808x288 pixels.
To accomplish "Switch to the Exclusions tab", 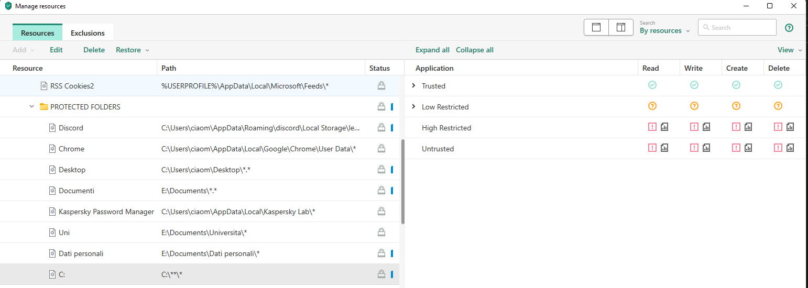I will coord(88,33).
